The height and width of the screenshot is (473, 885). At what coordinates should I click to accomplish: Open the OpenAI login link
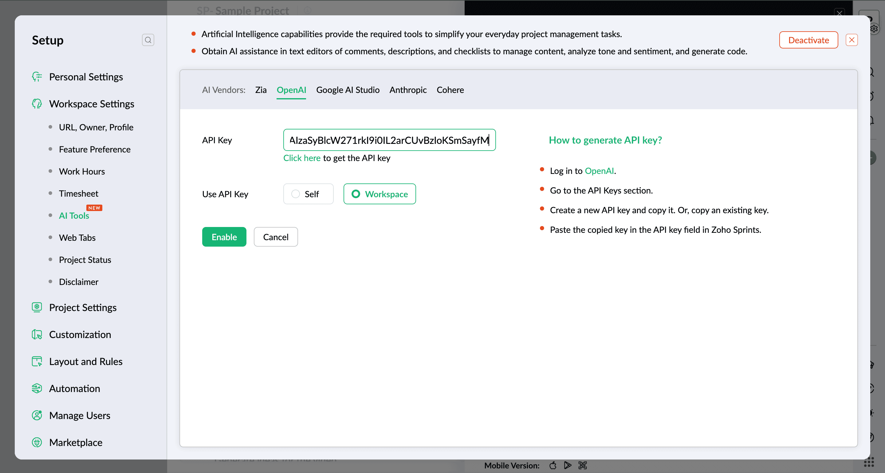(599, 171)
